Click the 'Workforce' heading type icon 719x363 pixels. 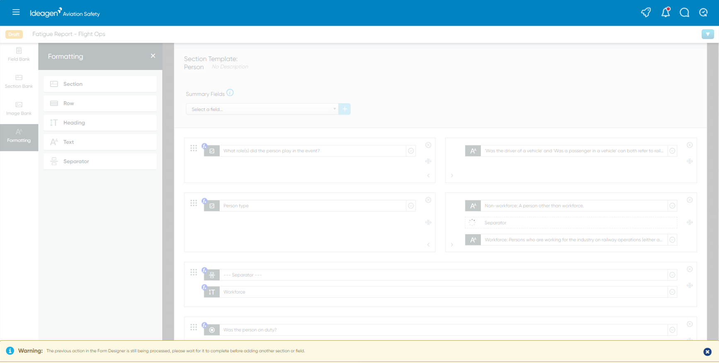[212, 292]
